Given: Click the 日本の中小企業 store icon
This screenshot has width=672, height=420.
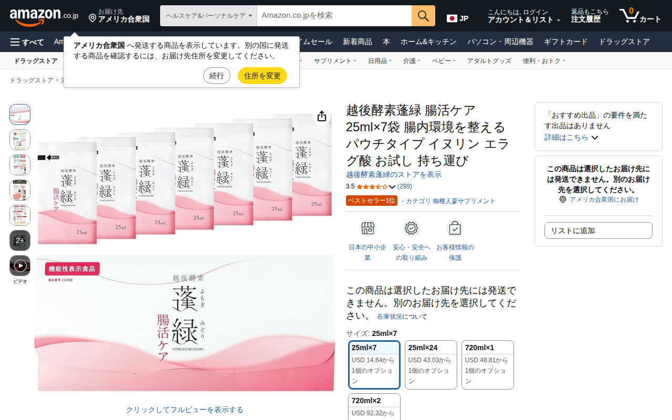Looking at the screenshot, I should tap(367, 228).
